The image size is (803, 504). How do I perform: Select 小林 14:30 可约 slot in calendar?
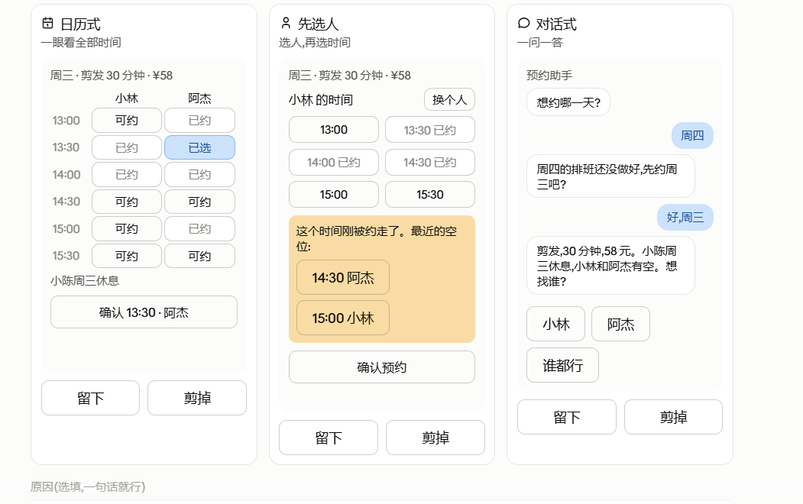coord(127,202)
